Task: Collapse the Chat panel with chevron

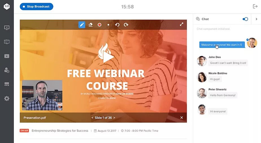Action: coord(256,19)
